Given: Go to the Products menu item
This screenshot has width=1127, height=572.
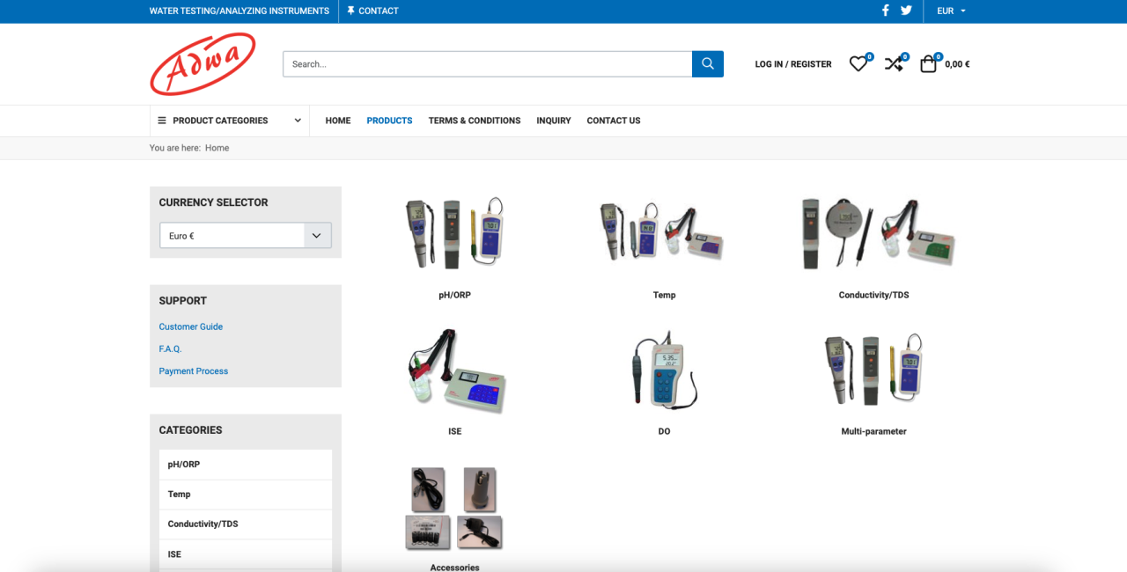Looking at the screenshot, I should coord(389,121).
